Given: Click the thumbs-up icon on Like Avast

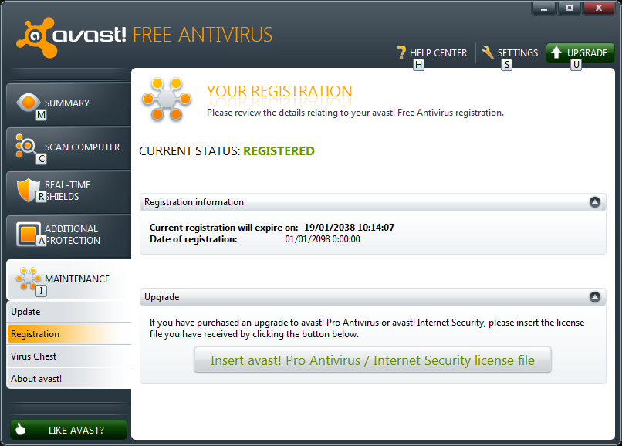Looking at the screenshot, I should pos(22,429).
